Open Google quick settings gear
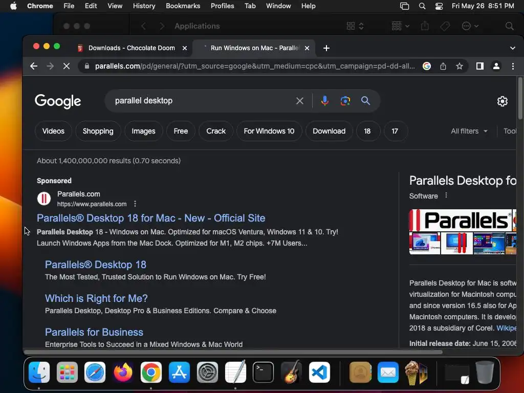Image resolution: width=524 pixels, height=393 pixels. [x=503, y=101]
